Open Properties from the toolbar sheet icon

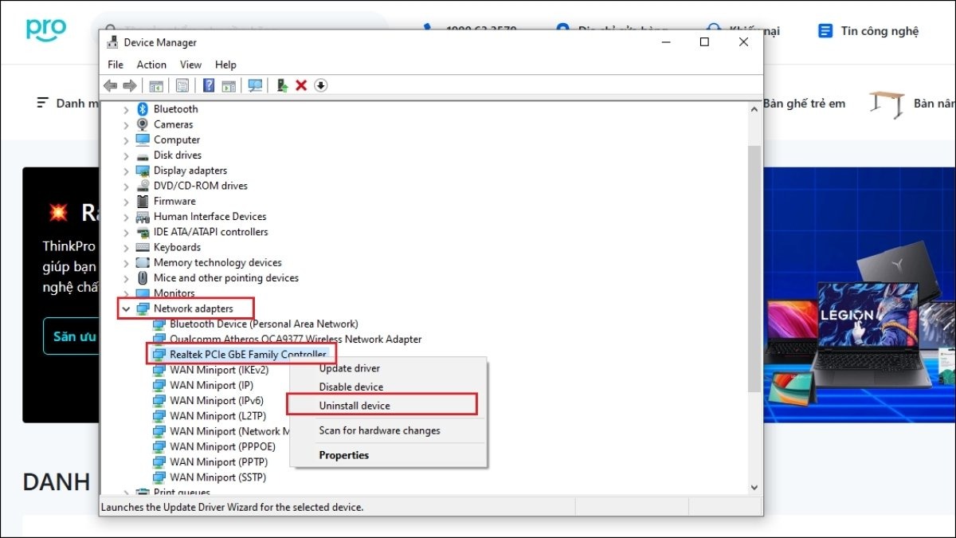click(182, 85)
